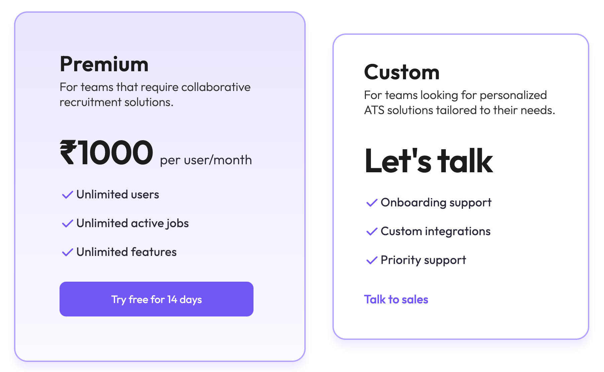
Task: Click checkmark icon beside Custom integrations
Action: (x=372, y=231)
